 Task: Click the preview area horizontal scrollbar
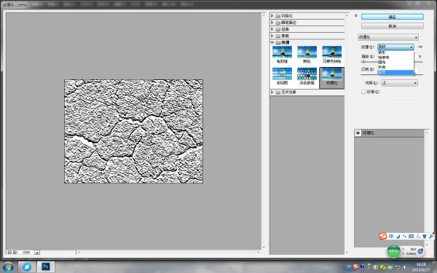point(168,252)
